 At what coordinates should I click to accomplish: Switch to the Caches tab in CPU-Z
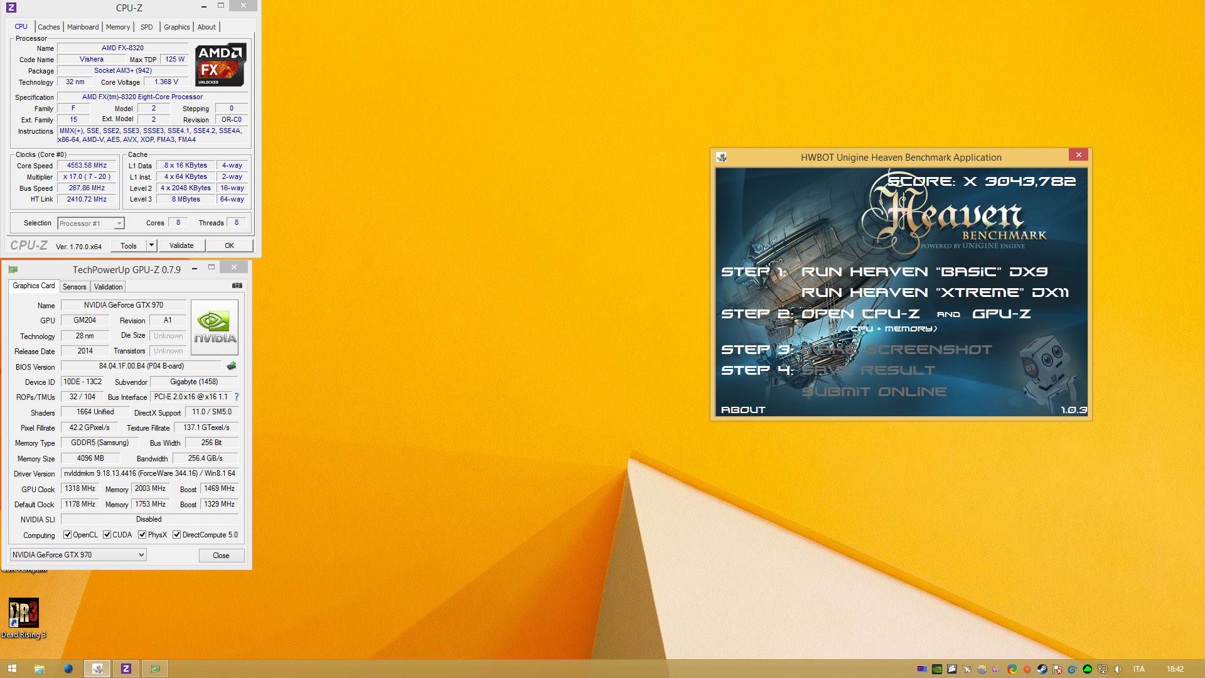[x=48, y=27]
